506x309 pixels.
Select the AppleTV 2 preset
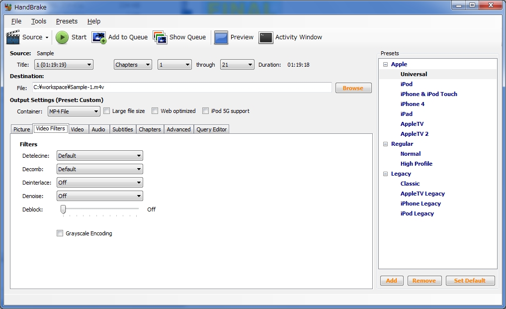coord(415,134)
